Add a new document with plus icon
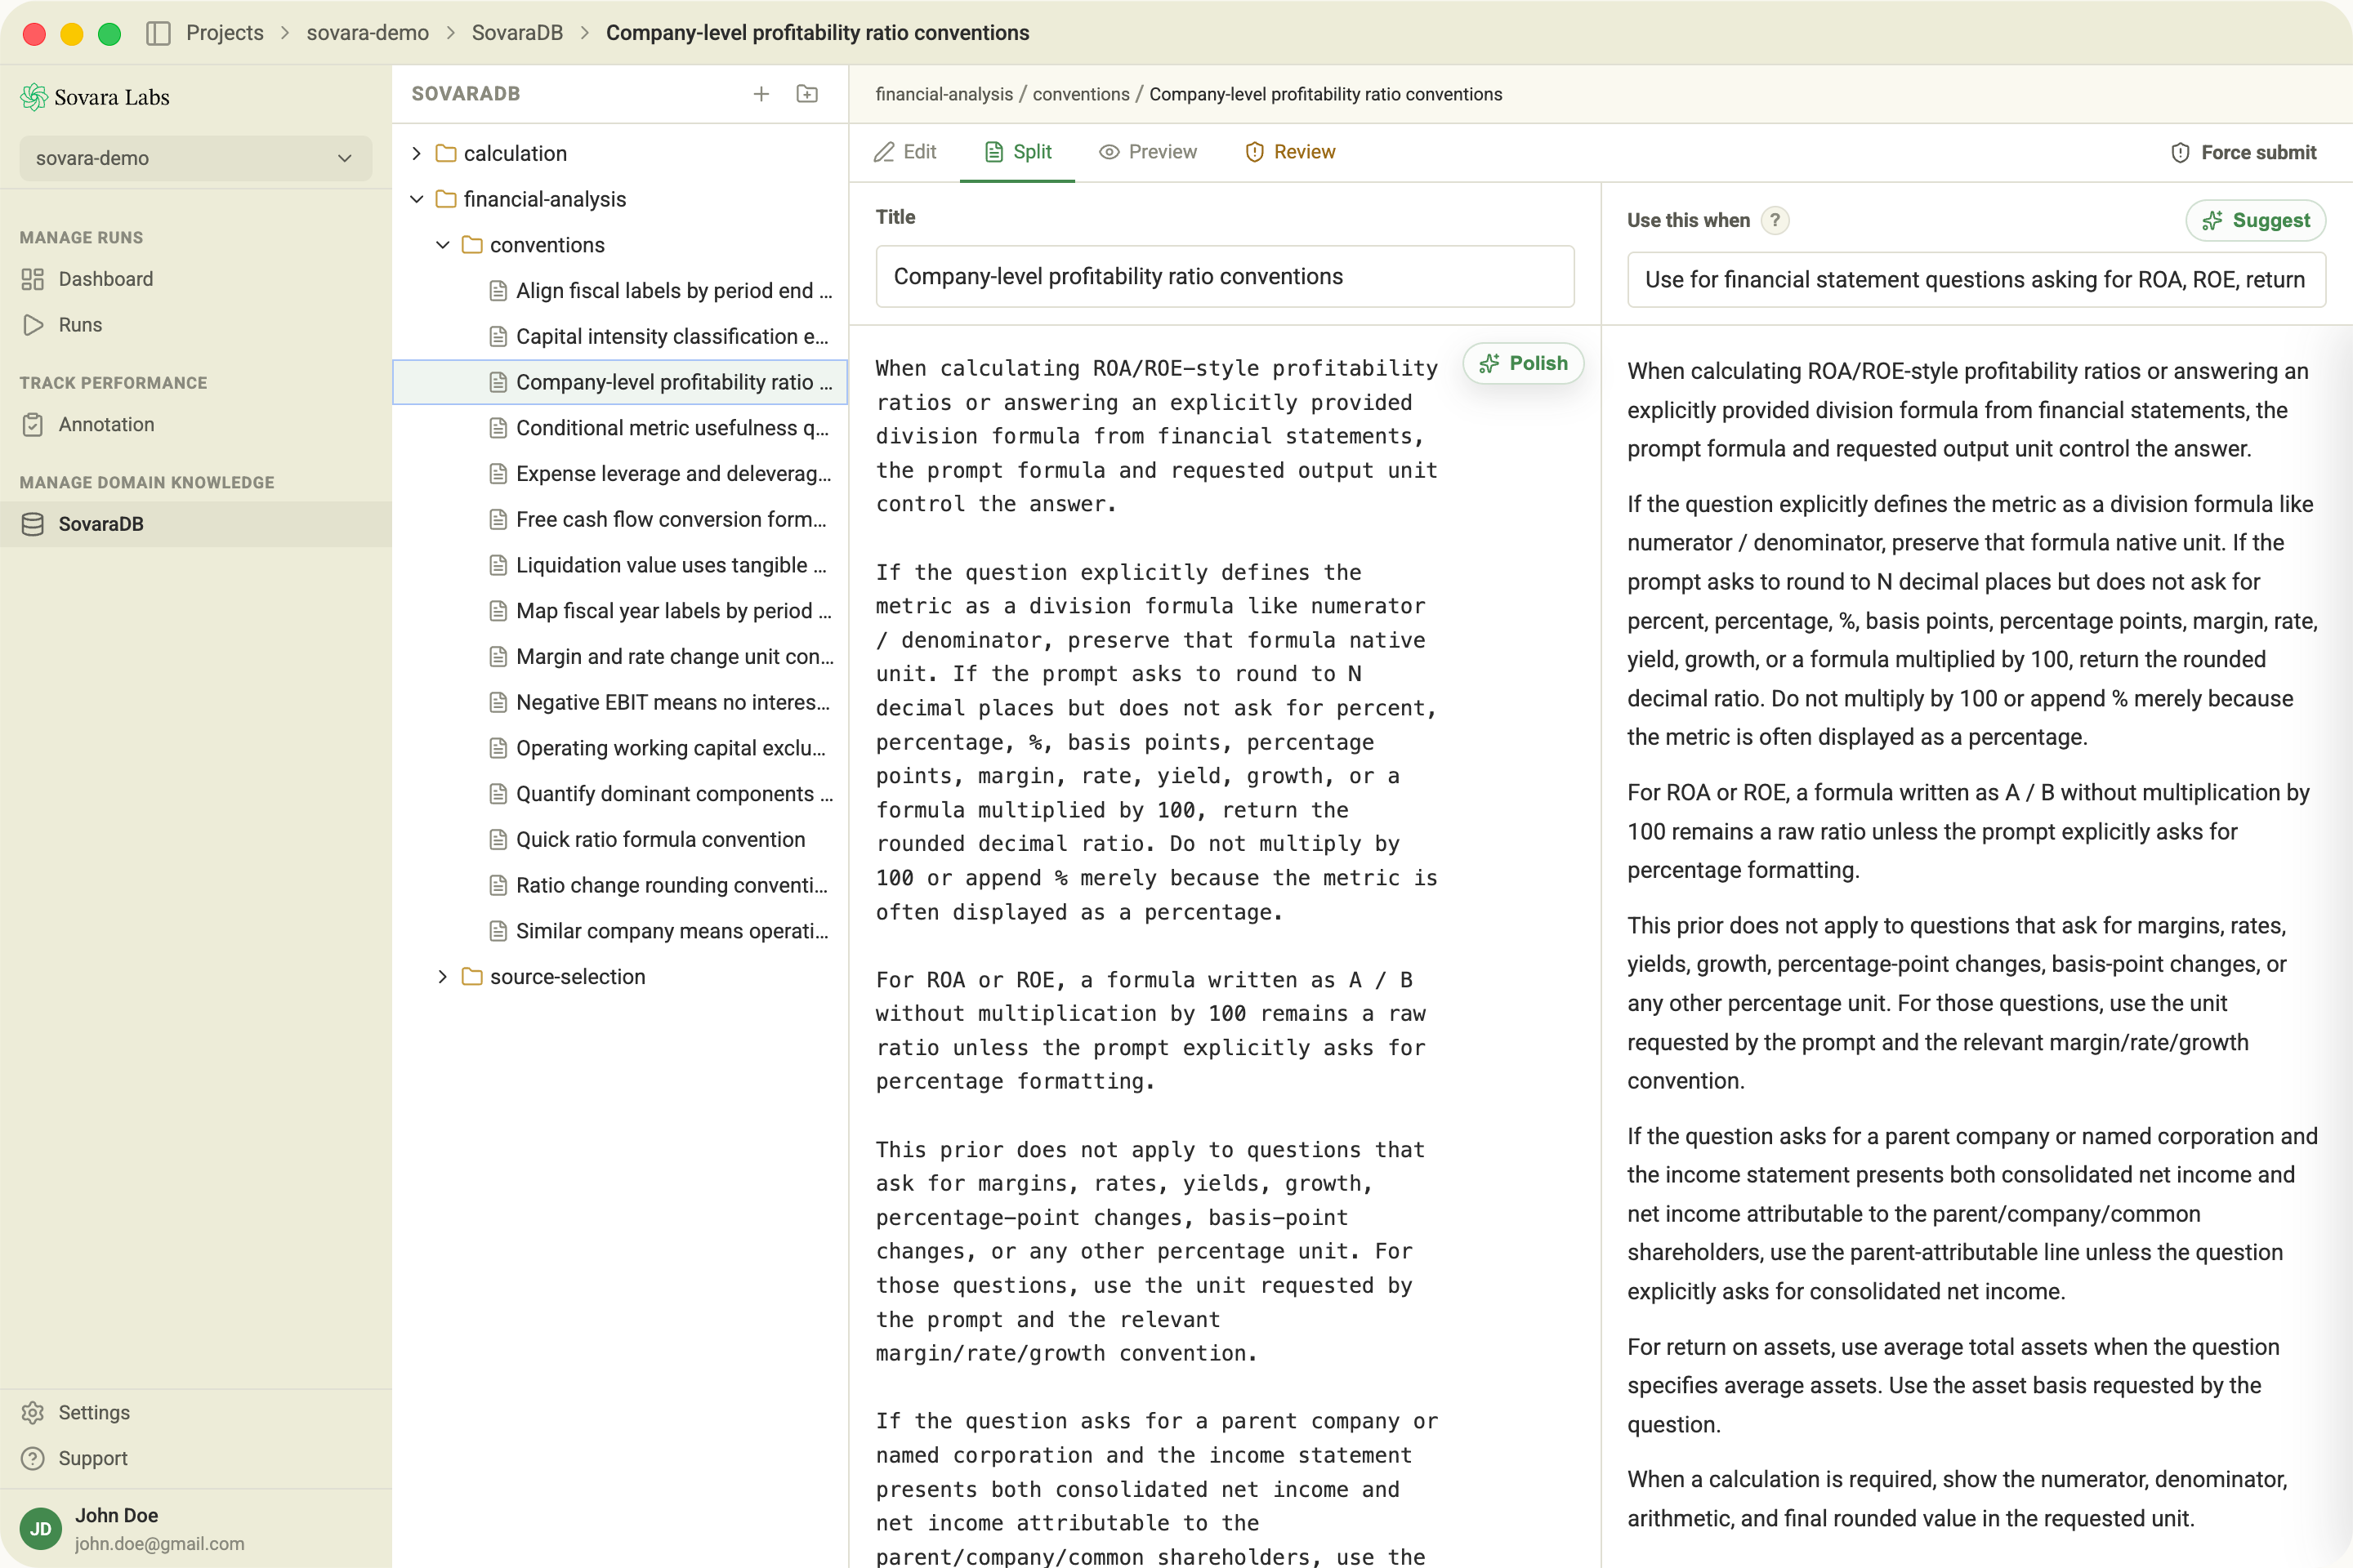 761,94
